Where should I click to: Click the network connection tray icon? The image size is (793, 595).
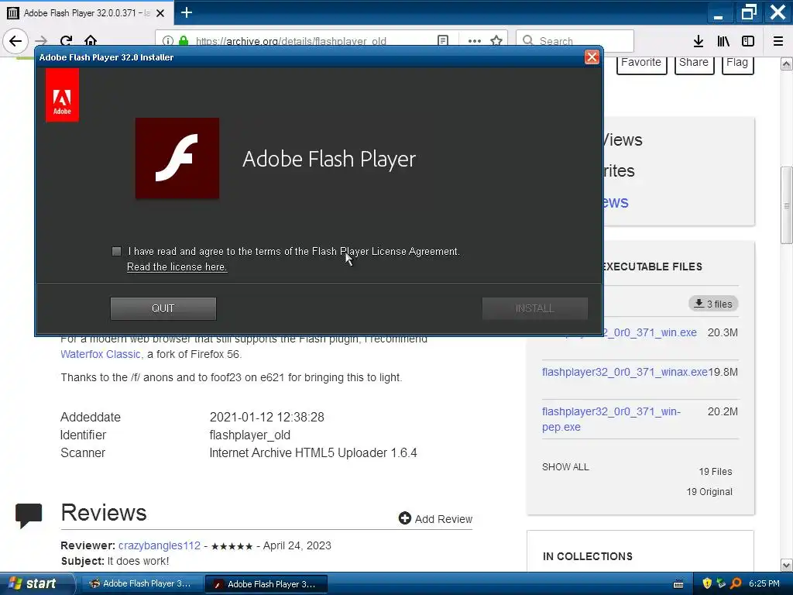click(721, 583)
